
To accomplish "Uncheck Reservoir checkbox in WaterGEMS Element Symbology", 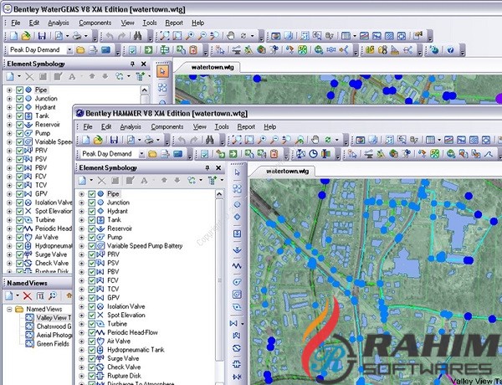I will point(20,125).
